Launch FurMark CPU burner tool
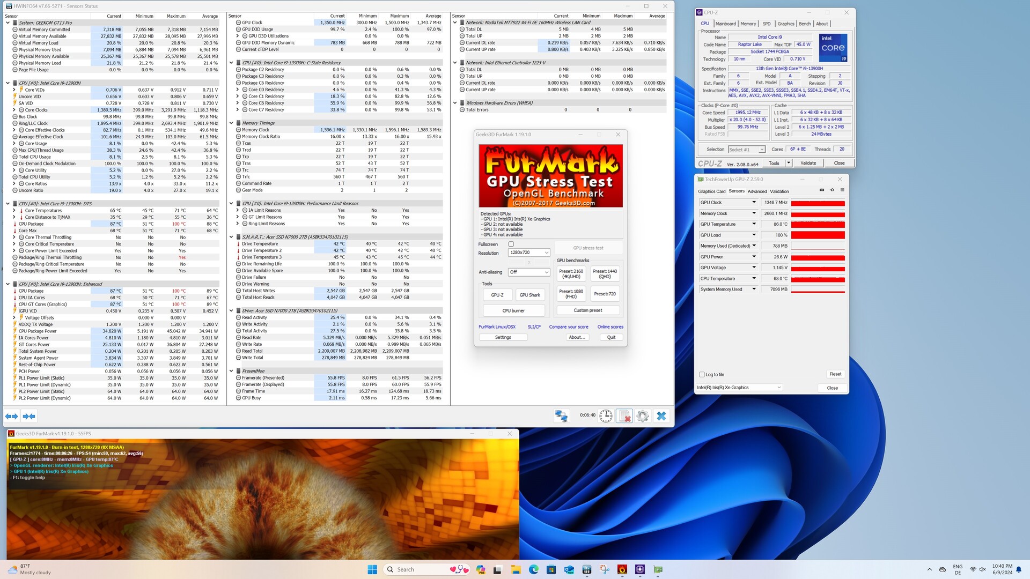1030x579 pixels. pyautogui.click(x=513, y=310)
